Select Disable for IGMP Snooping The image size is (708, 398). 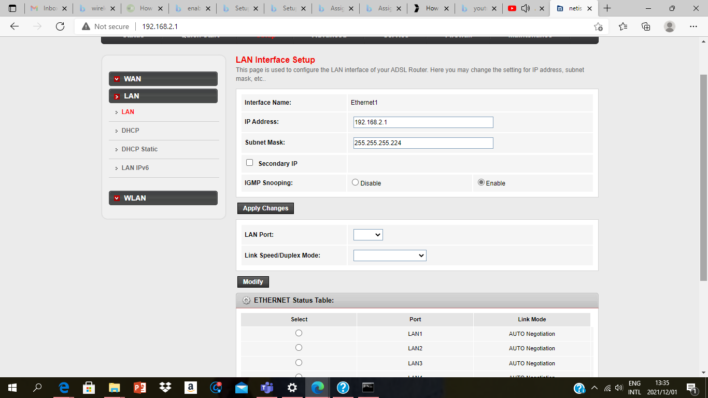(x=355, y=182)
